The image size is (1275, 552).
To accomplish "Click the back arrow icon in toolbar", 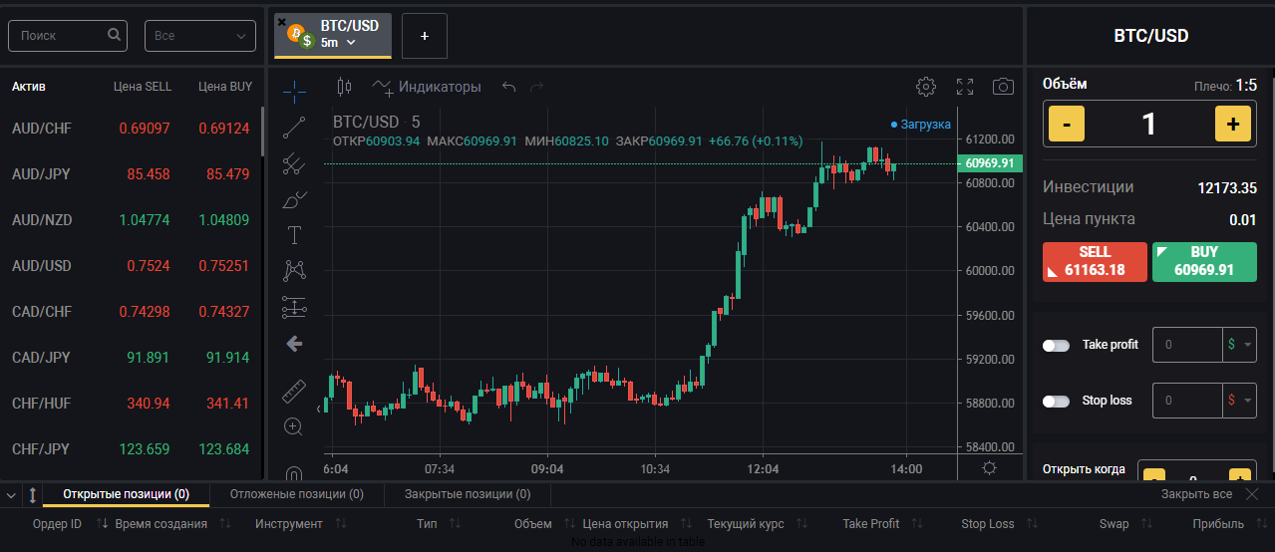I will coord(294,344).
